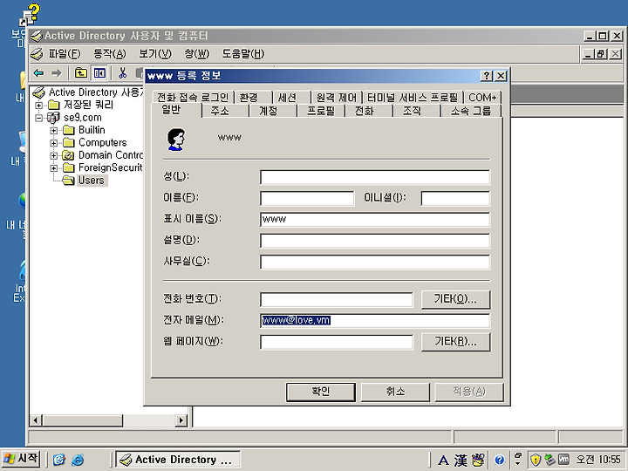Open Internet Explorer from quick launch
Screen dimensions: 628x471
click(78, 460)
